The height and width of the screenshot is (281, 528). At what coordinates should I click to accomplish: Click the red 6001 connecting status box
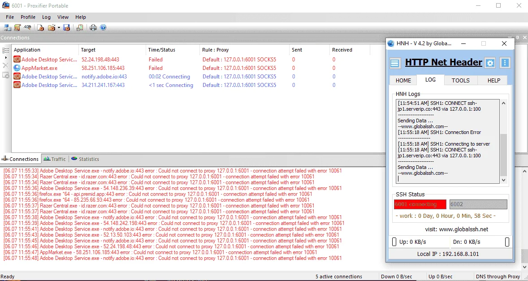coord(420,204)
